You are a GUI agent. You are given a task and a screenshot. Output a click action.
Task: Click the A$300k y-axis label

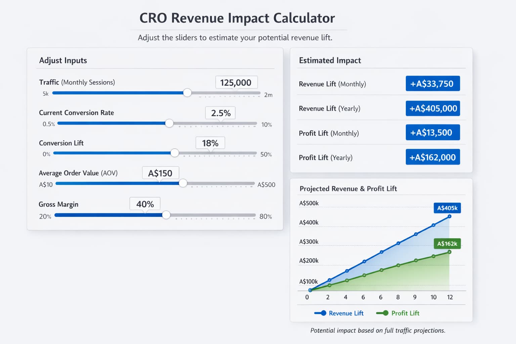point(309,242)
